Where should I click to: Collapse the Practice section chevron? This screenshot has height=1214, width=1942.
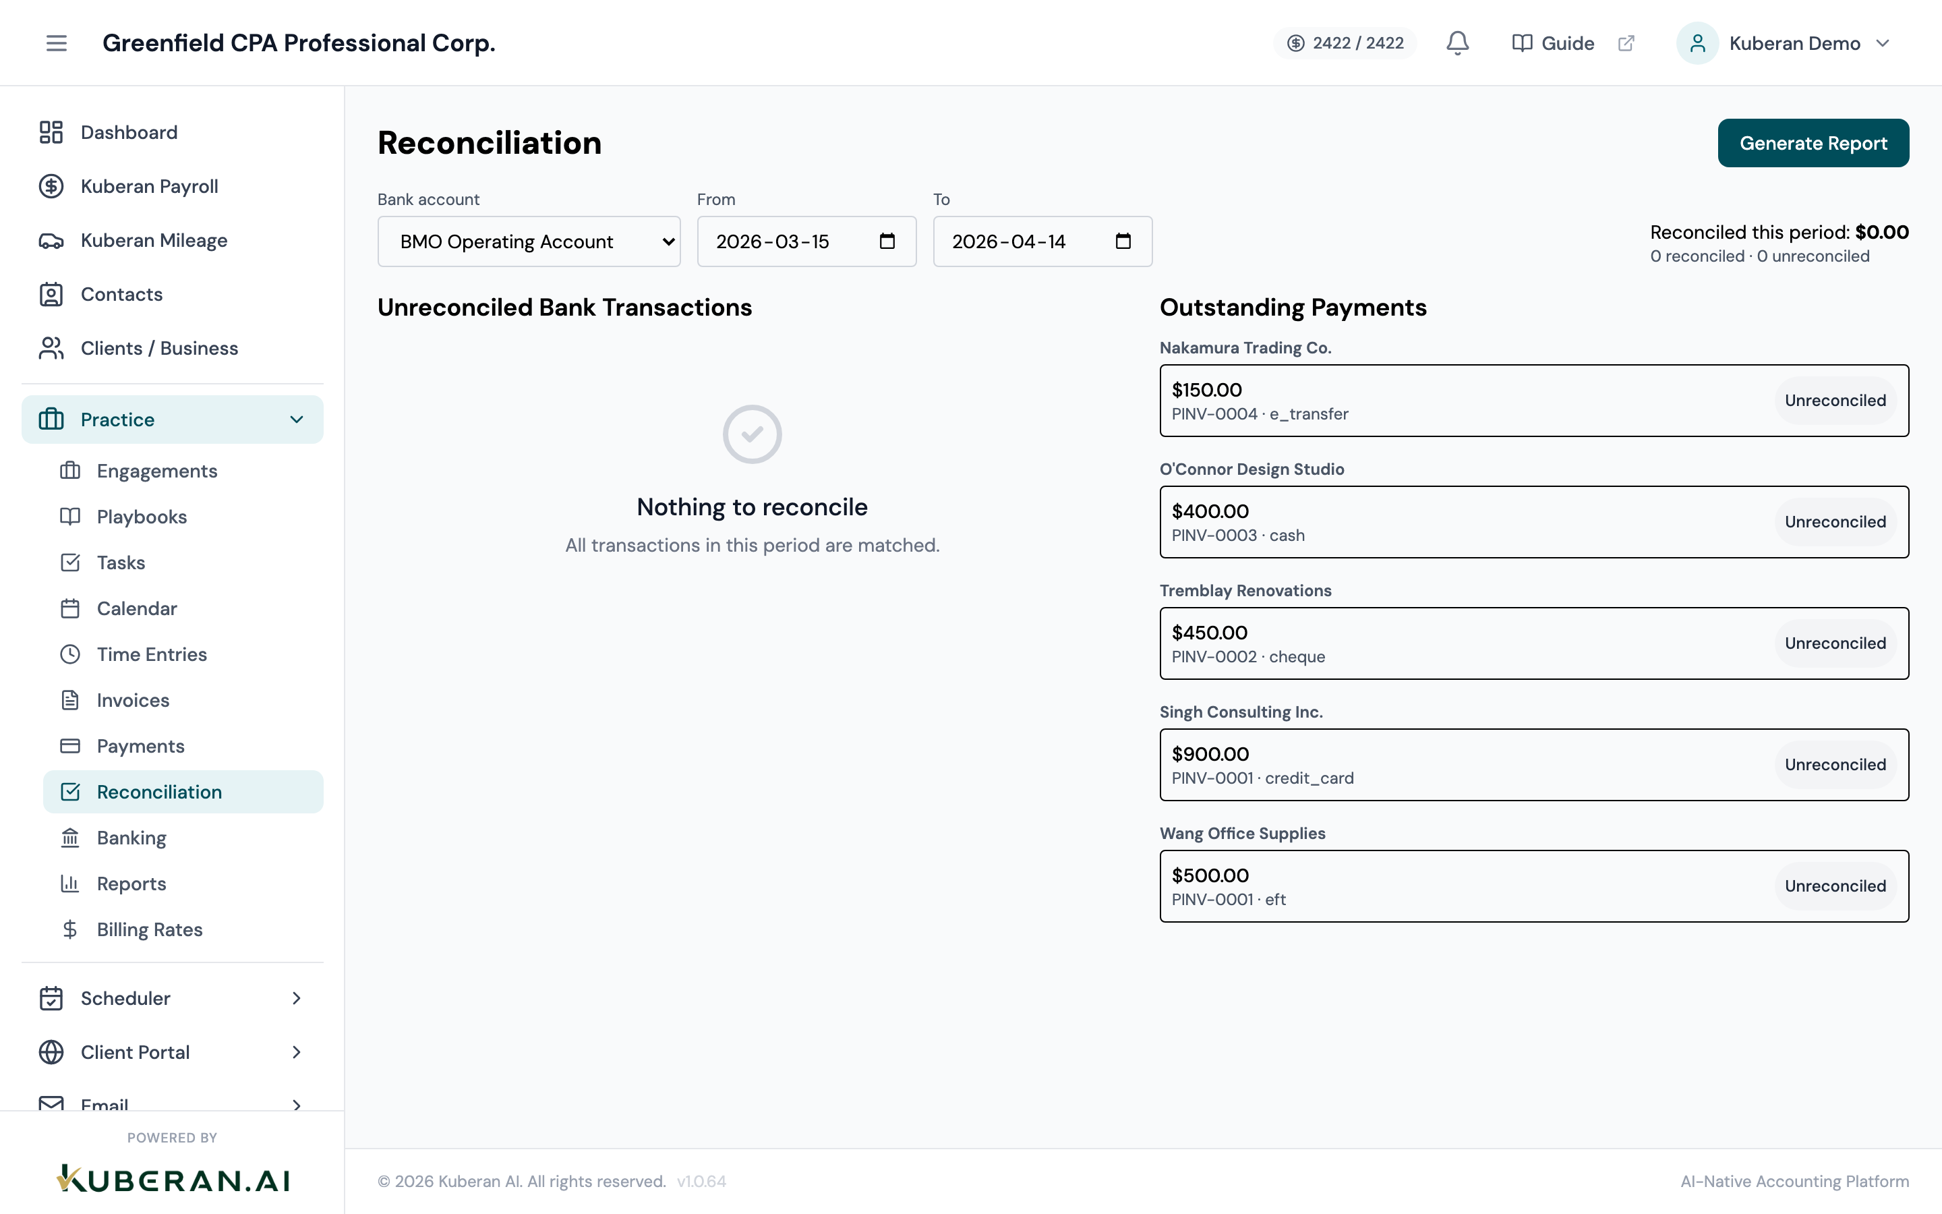click(296, 419)
